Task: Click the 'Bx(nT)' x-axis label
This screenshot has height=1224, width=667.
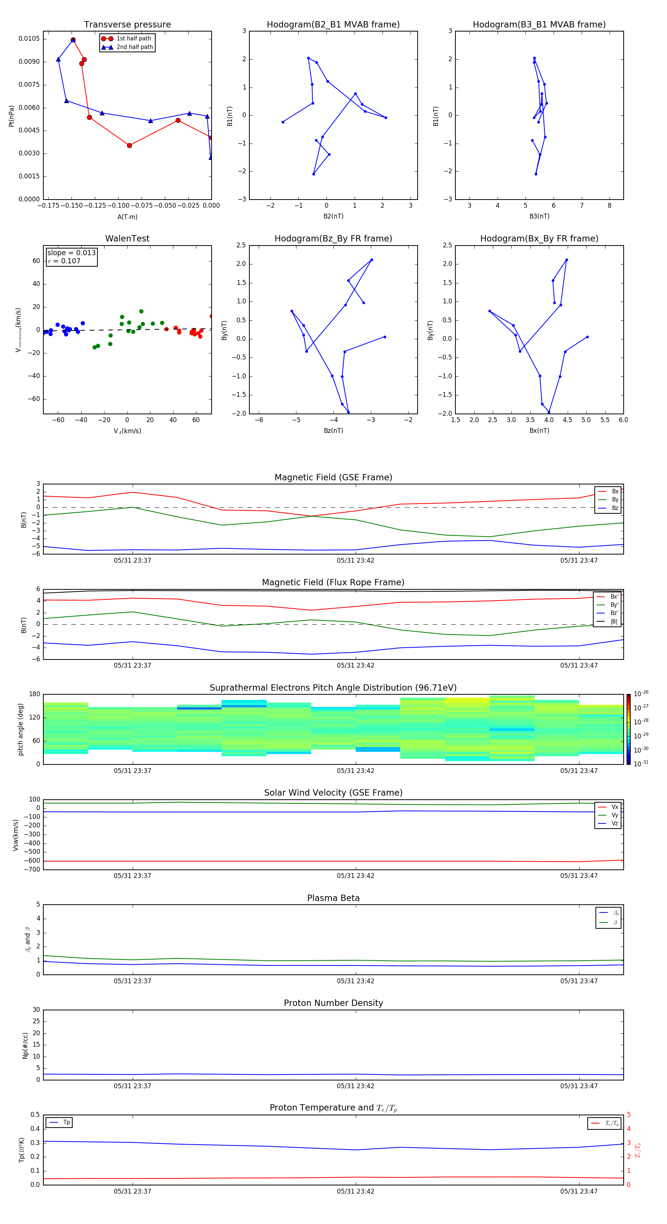Action: [x=539, y=431]
